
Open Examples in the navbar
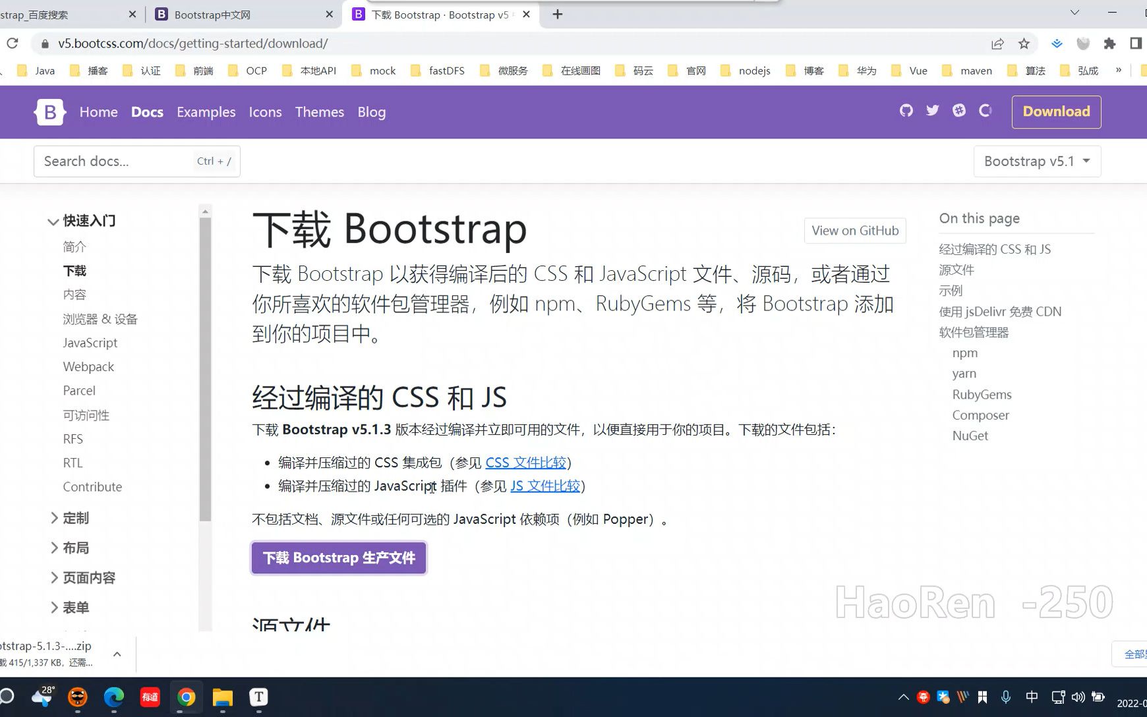[x=206, y=112]
